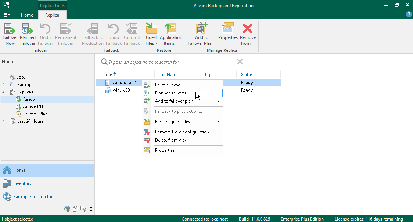Click the winsrv29 VM icon
The image size is (413, 222).
coord(108,90)
